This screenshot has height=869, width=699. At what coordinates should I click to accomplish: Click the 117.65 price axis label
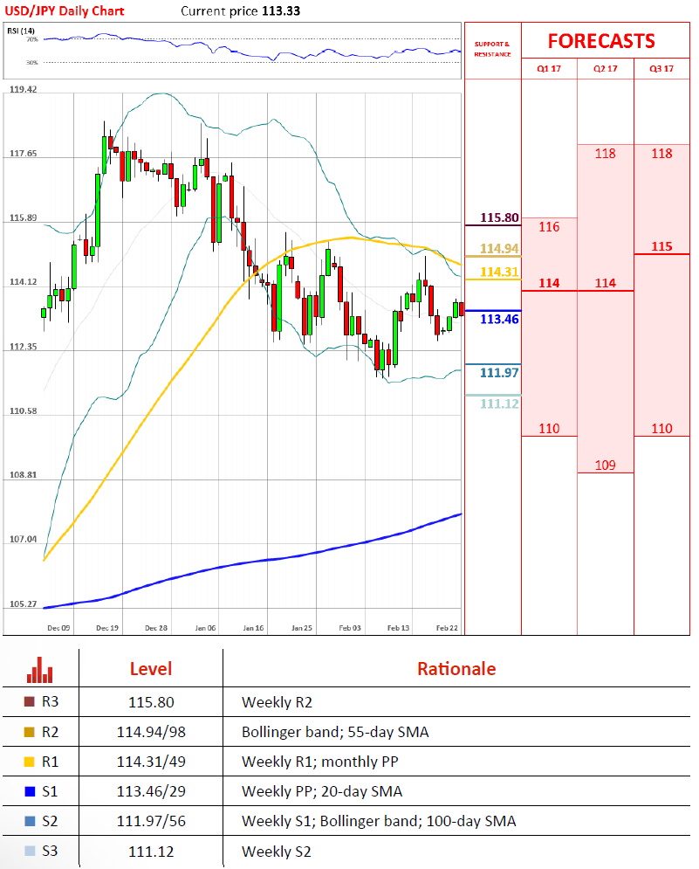(x=24, y=154)
